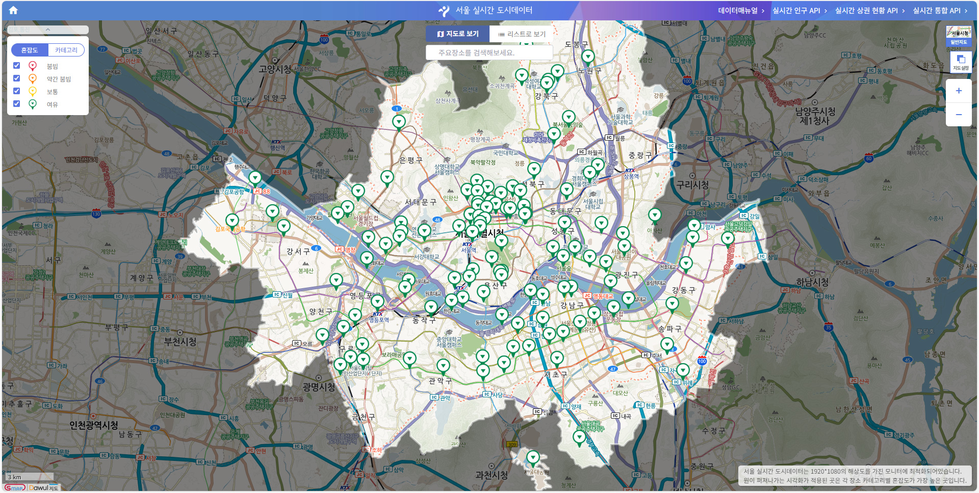Select the marker beside 김포국제공항 label
This screenshot has width=979, height=493.
pyautogui.click(x=232, y=221)
